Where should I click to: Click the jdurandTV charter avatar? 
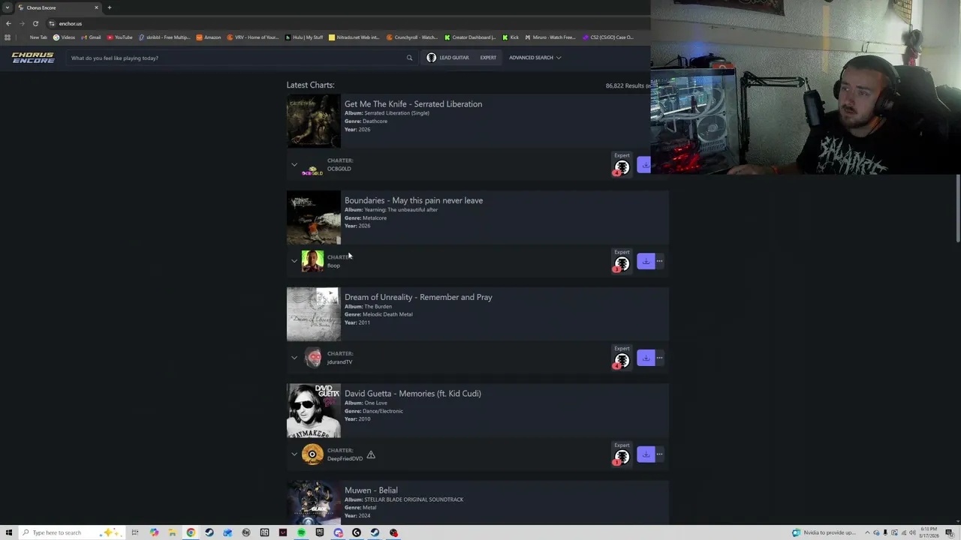point(313,358)
